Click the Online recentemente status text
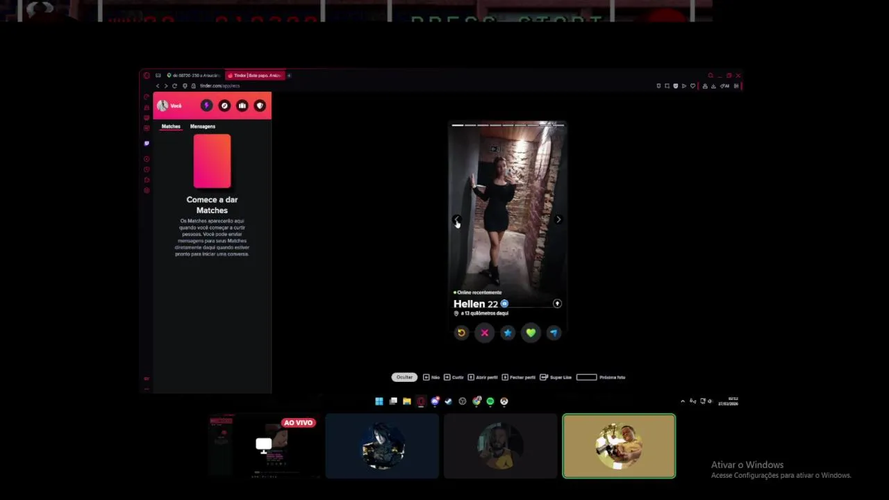 point(478,292)
